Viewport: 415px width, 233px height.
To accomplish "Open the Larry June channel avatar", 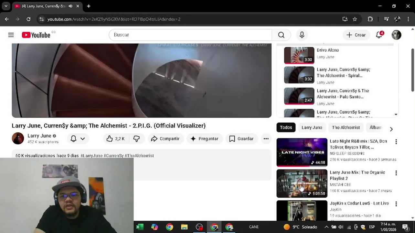I will [18, 139].
